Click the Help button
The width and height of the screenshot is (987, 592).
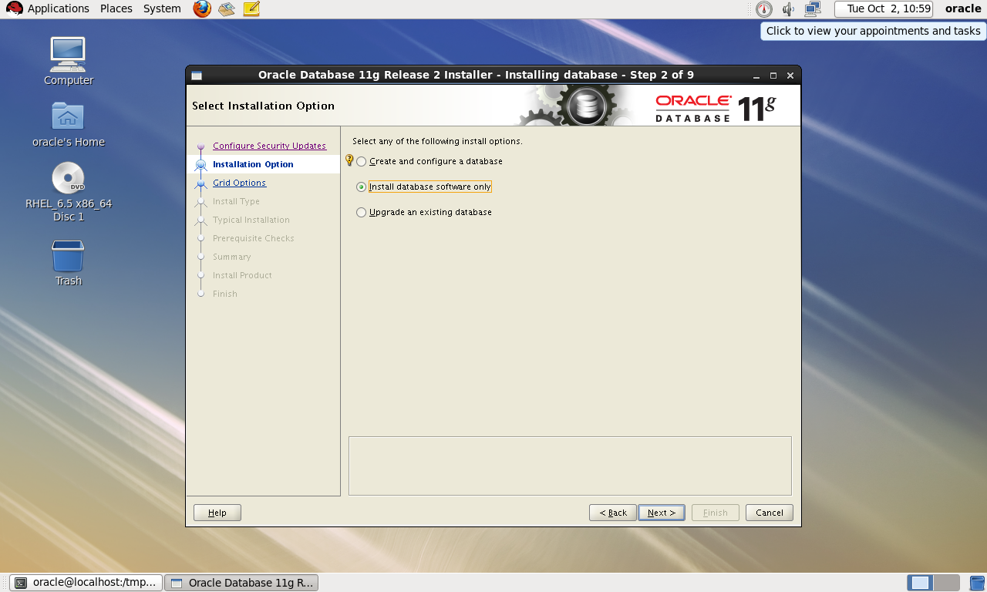coord(217,513)
